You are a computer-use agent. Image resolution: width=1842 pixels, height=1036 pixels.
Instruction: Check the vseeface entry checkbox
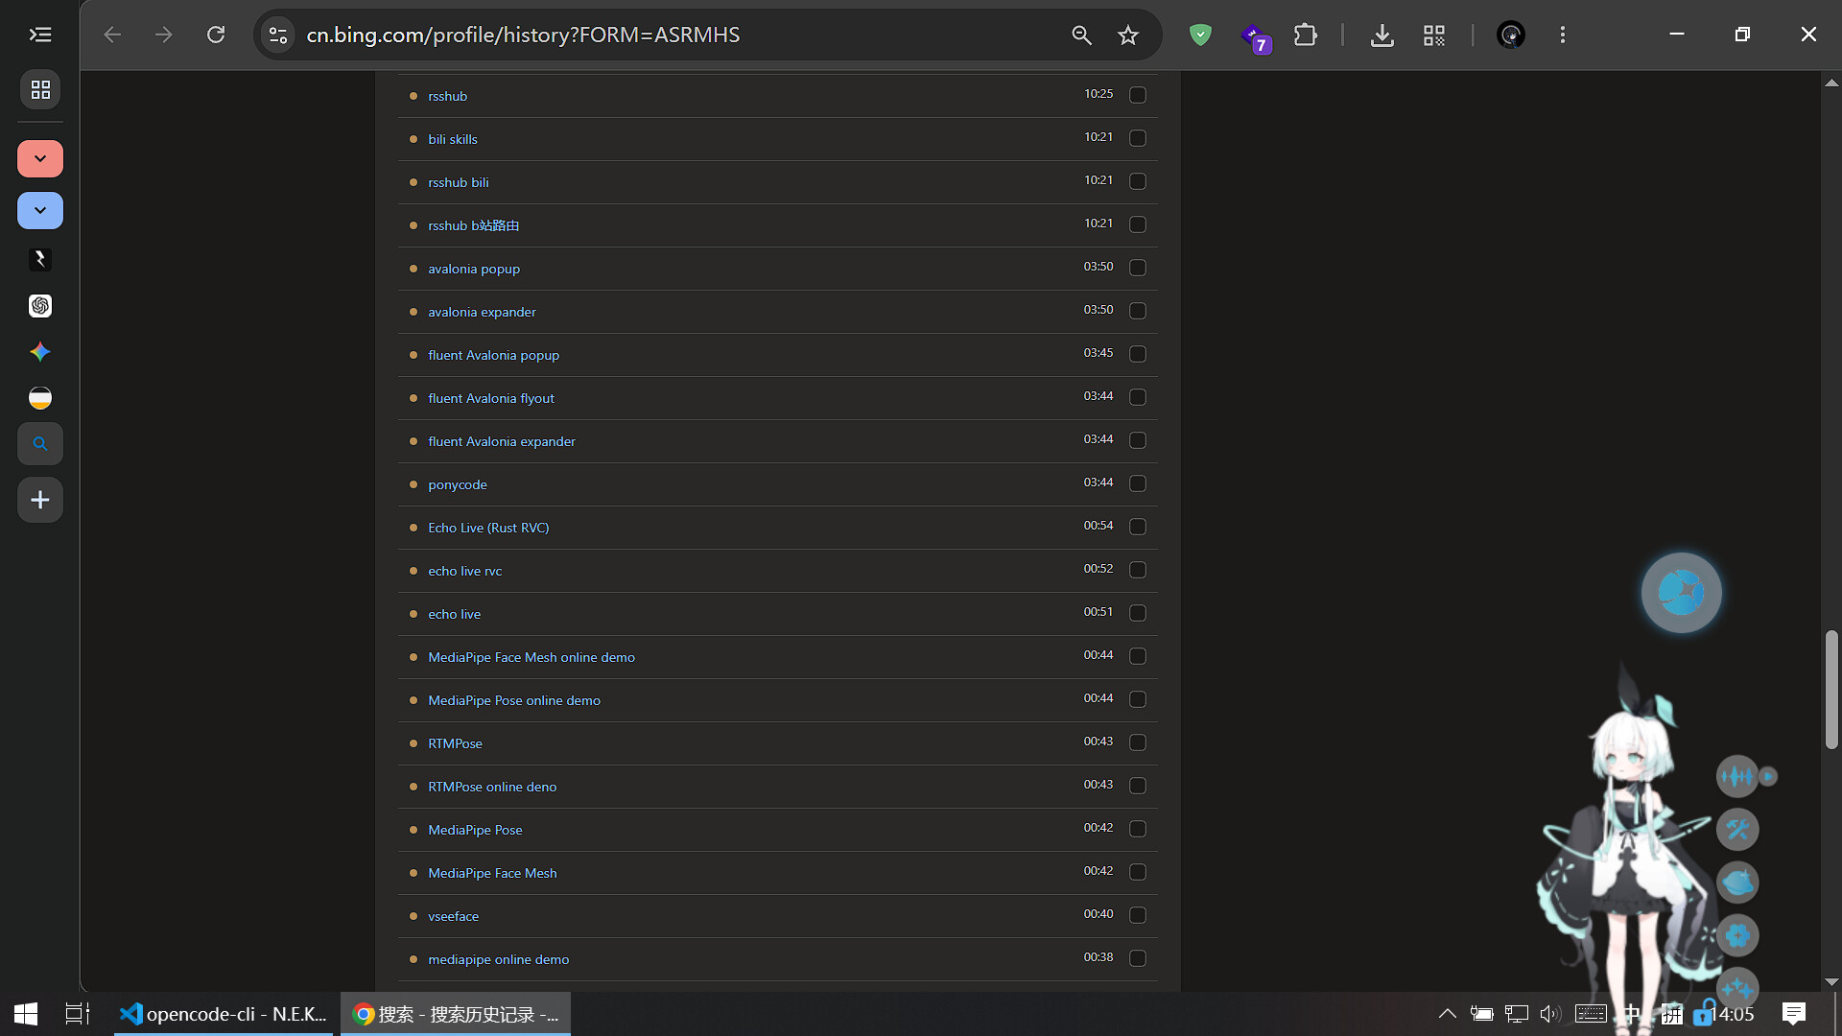pos(1138,915)
